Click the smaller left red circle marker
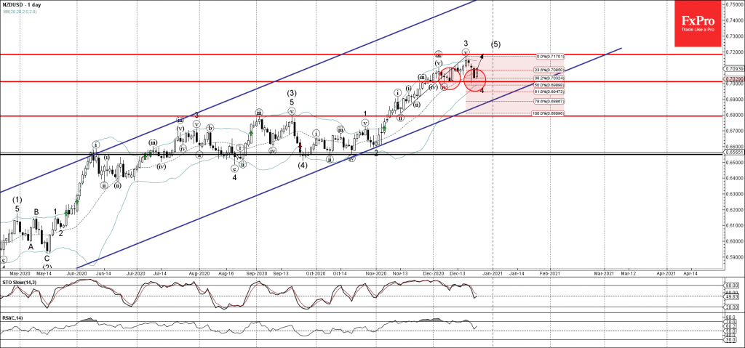The width and height of the screenshot is (745, 348). click(x=449, y=78)
